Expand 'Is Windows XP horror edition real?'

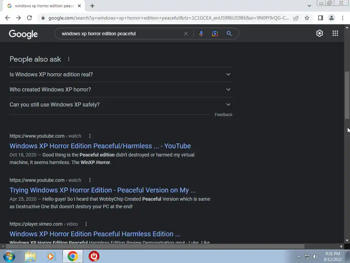(121, 74)
